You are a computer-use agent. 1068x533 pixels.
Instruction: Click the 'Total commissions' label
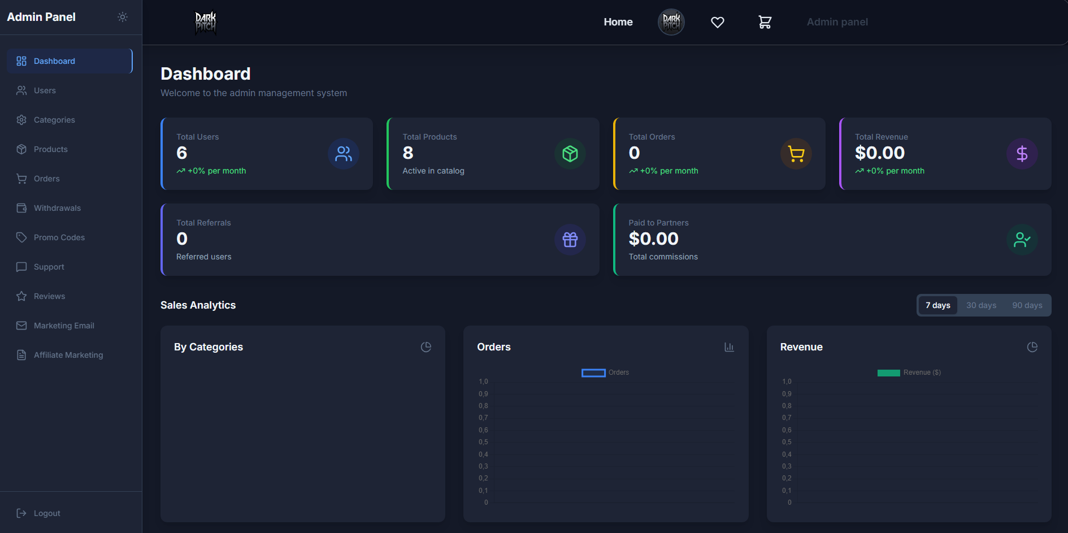[663, 257]
